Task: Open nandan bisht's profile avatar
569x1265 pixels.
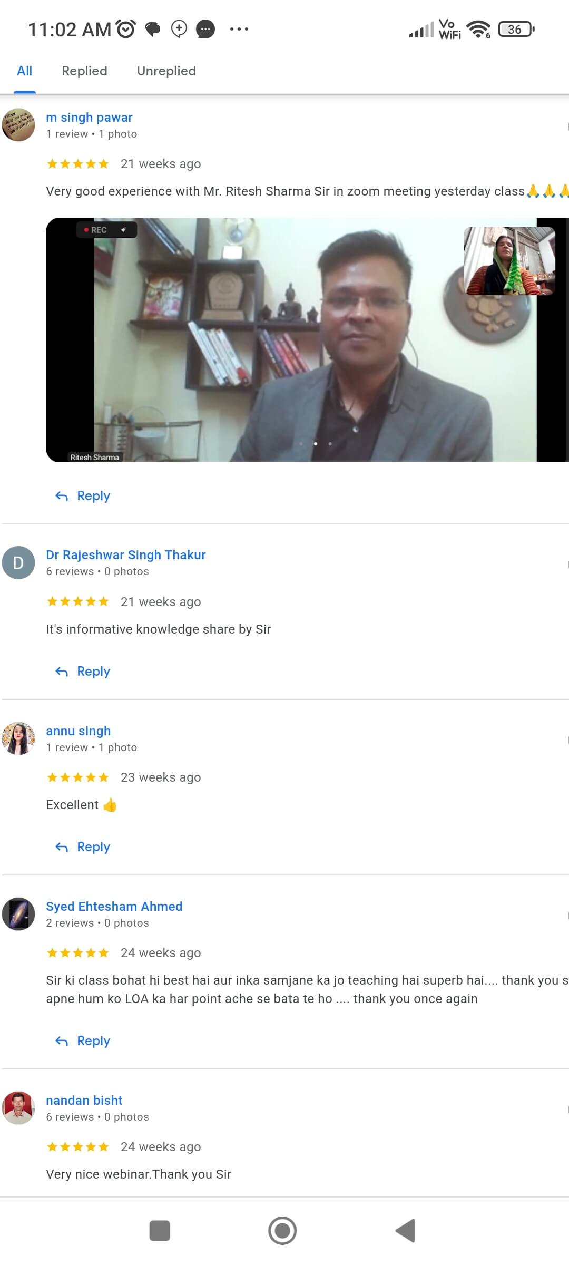Action: [18, 1108]
